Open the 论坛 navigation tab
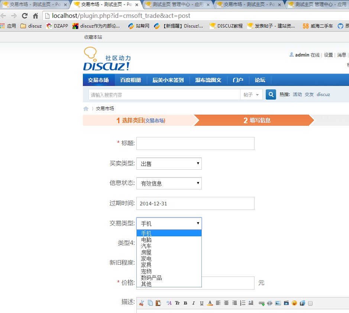The width and height of the screenshot is (349, 313). [x=260, y=80]
